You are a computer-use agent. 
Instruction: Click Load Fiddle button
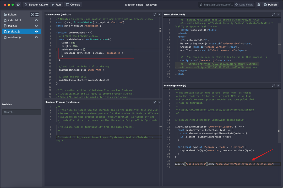coord(244,5)
